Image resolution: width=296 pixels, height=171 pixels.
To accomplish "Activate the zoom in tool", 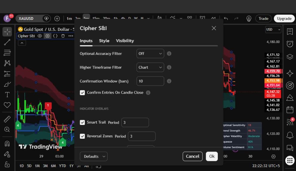I will (x=7, y=129).
